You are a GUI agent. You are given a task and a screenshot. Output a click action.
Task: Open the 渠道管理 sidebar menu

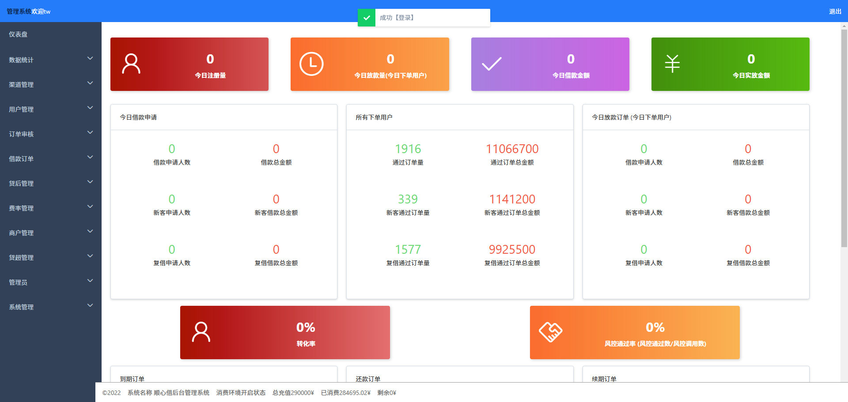[x=51, y=84]
